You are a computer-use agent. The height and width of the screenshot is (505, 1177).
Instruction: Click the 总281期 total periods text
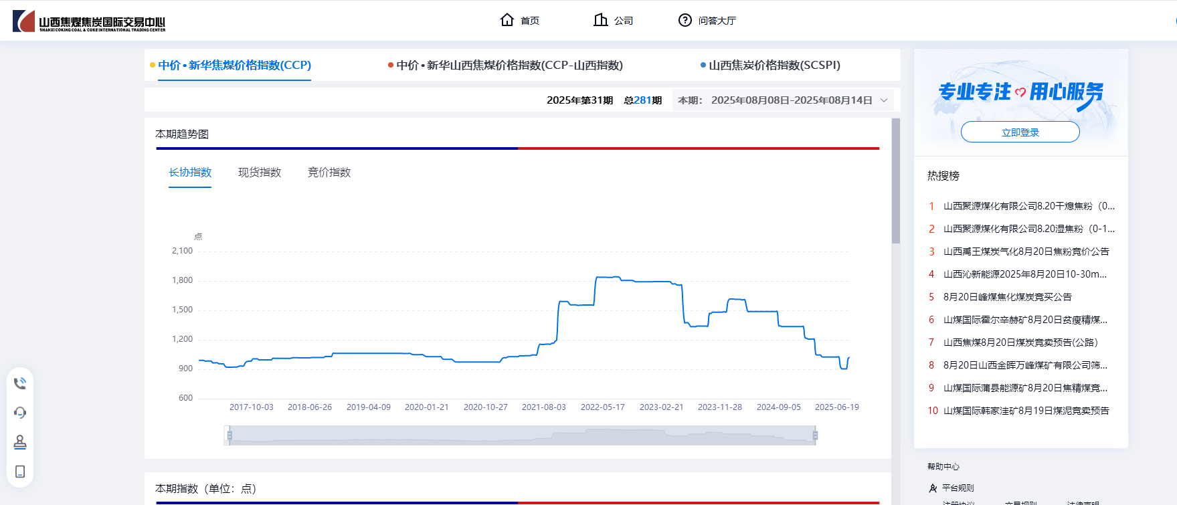click(x=642, y=100)
